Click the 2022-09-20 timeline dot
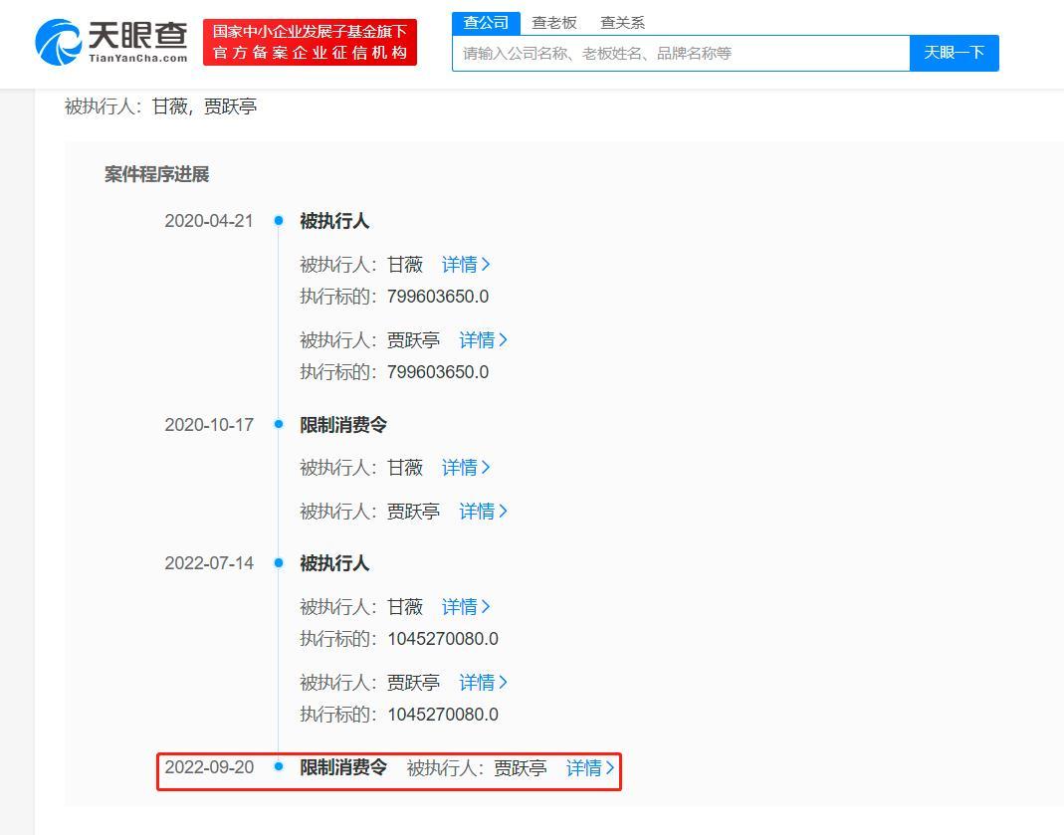The image size is (1064, 835). coord(279,767)
